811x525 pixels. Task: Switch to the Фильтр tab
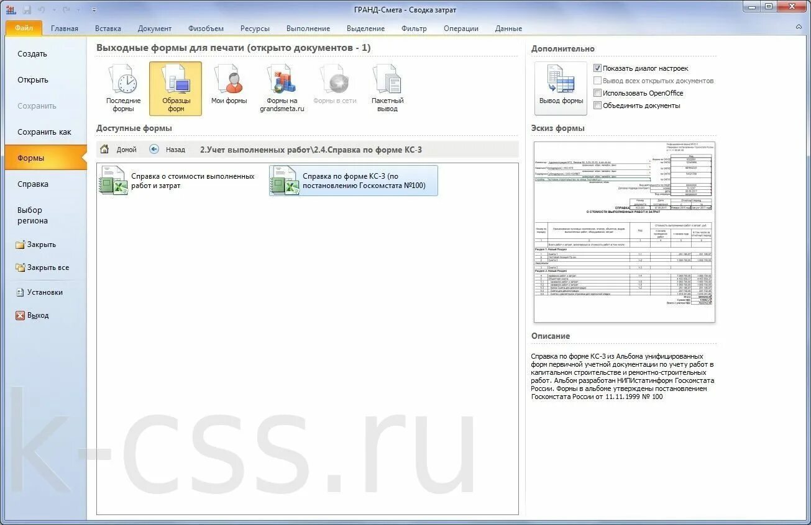coord(414,29)
